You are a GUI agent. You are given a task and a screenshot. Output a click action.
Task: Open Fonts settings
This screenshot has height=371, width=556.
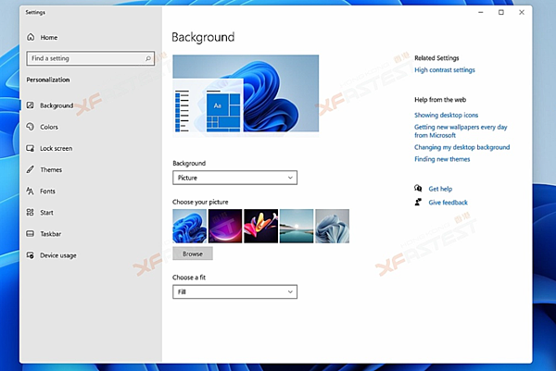[91, 192]
